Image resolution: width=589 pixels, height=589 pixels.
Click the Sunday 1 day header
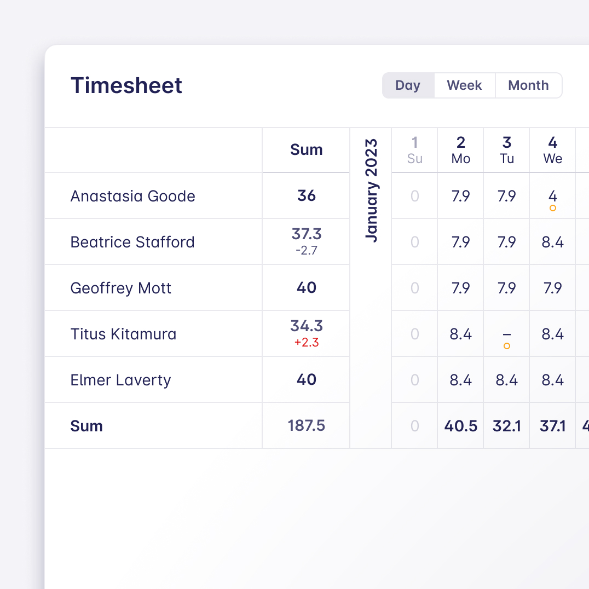click(x=414, y=150)
